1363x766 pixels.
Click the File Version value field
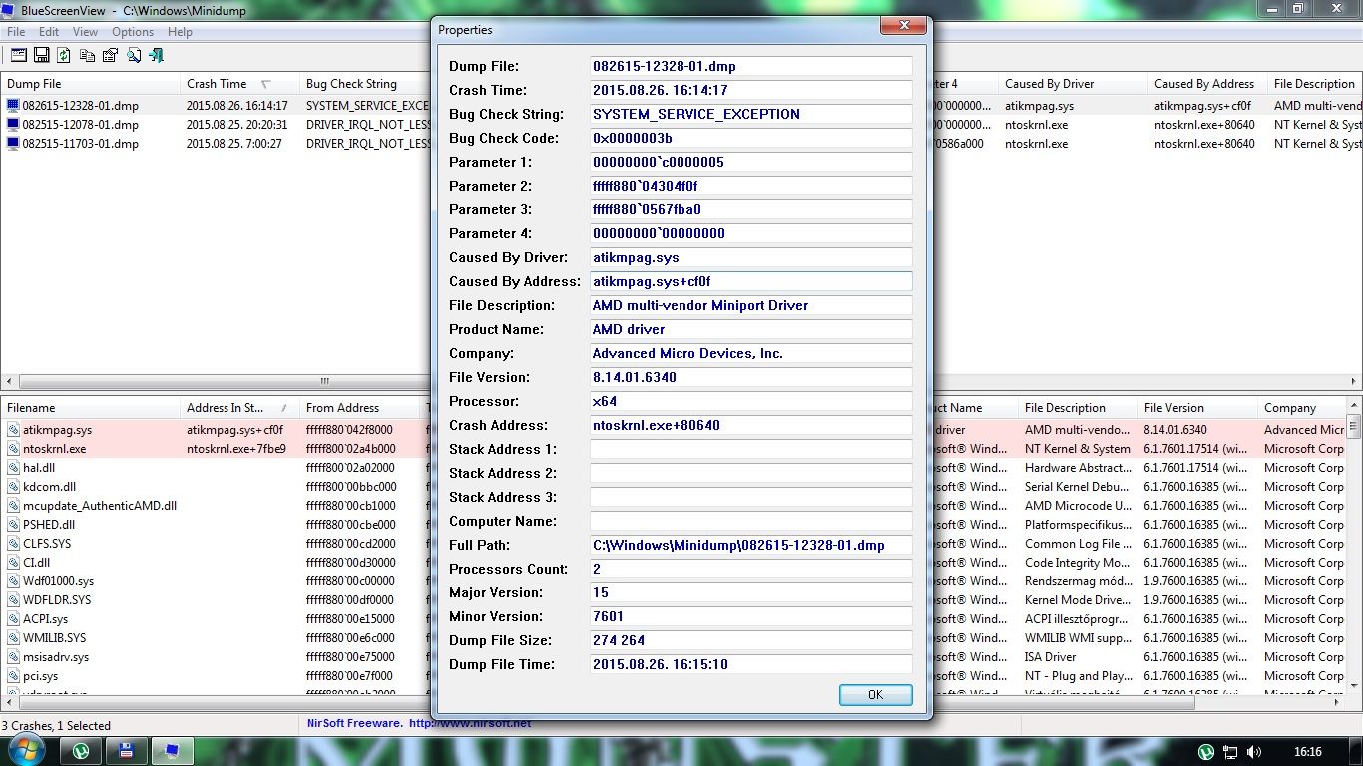point(751,377)
